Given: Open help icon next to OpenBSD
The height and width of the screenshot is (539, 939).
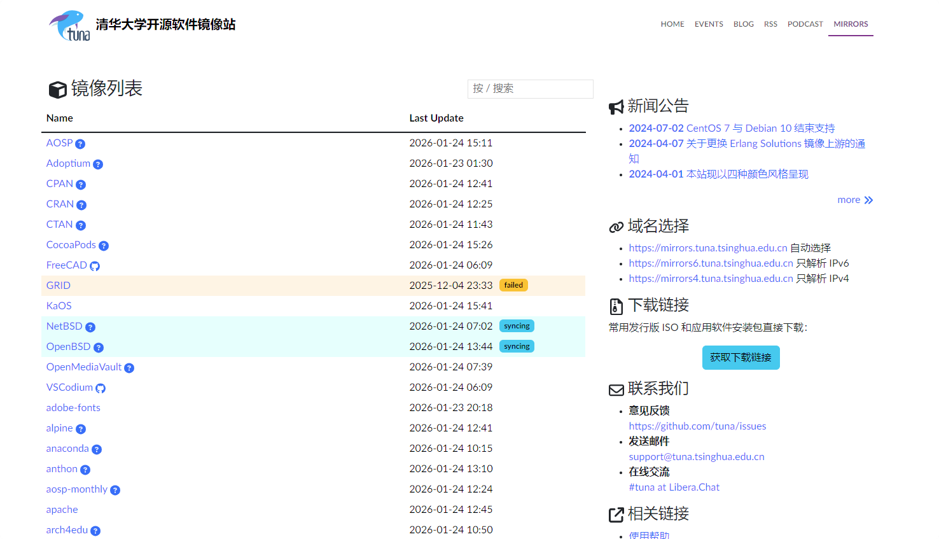Looking at the screenshot, I should pyautogui.click(x=99, y=347).
